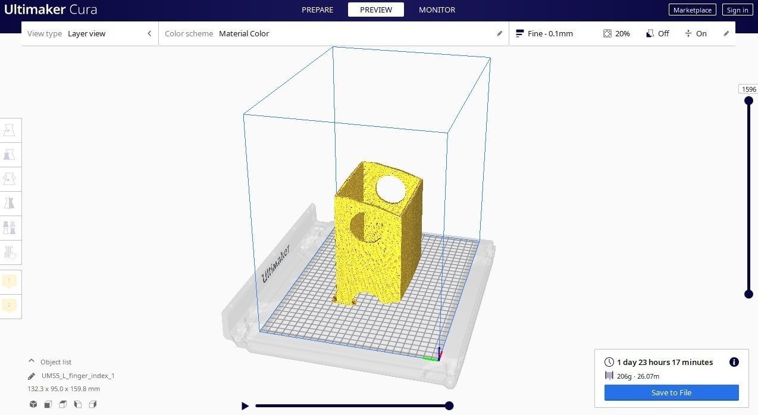Click the adhesion On setting
This screenshot has height=415, width=758.
pos(696,33)
